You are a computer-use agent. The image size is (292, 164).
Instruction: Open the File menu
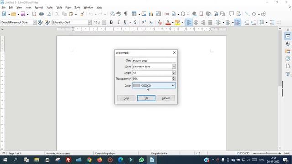coord(4,7)
